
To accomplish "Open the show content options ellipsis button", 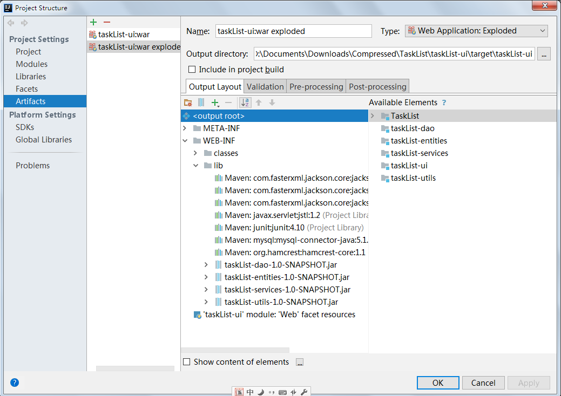I will point(300,362).
